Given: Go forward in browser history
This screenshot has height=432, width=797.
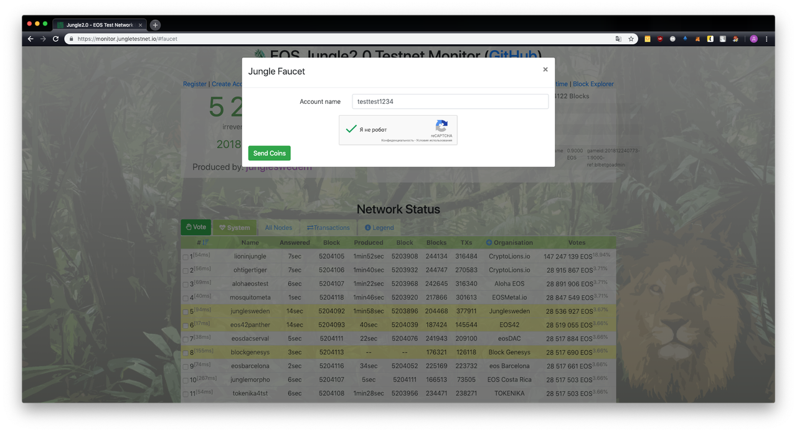Looking at the screenshot, I should click(x=43, y=39).
